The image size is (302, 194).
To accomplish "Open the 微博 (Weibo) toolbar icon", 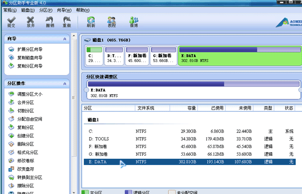I will (134, 22).
